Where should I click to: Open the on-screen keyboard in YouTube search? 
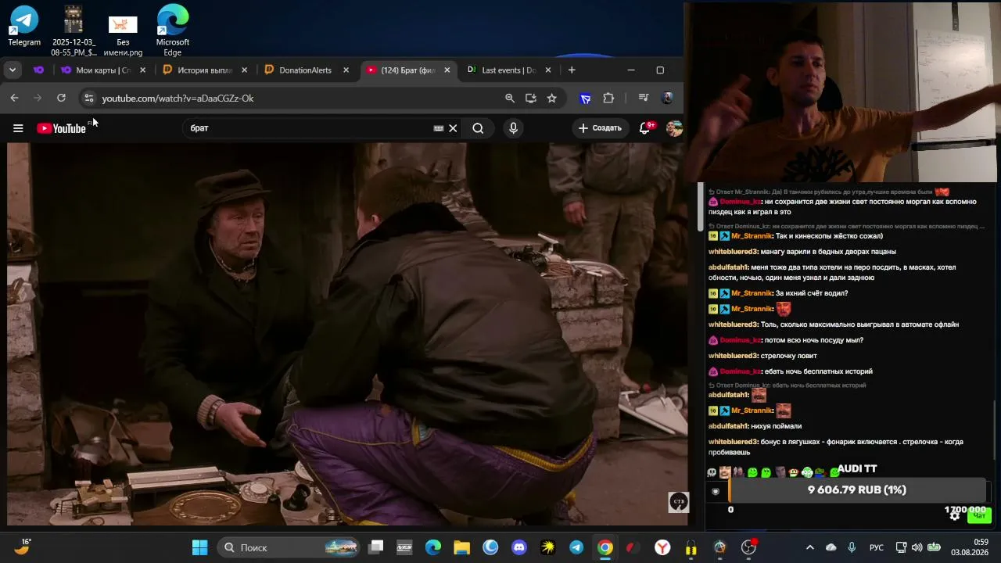tap(439, 128)
